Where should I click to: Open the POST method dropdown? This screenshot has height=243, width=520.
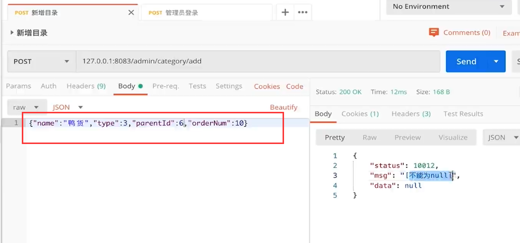point(42,61)
